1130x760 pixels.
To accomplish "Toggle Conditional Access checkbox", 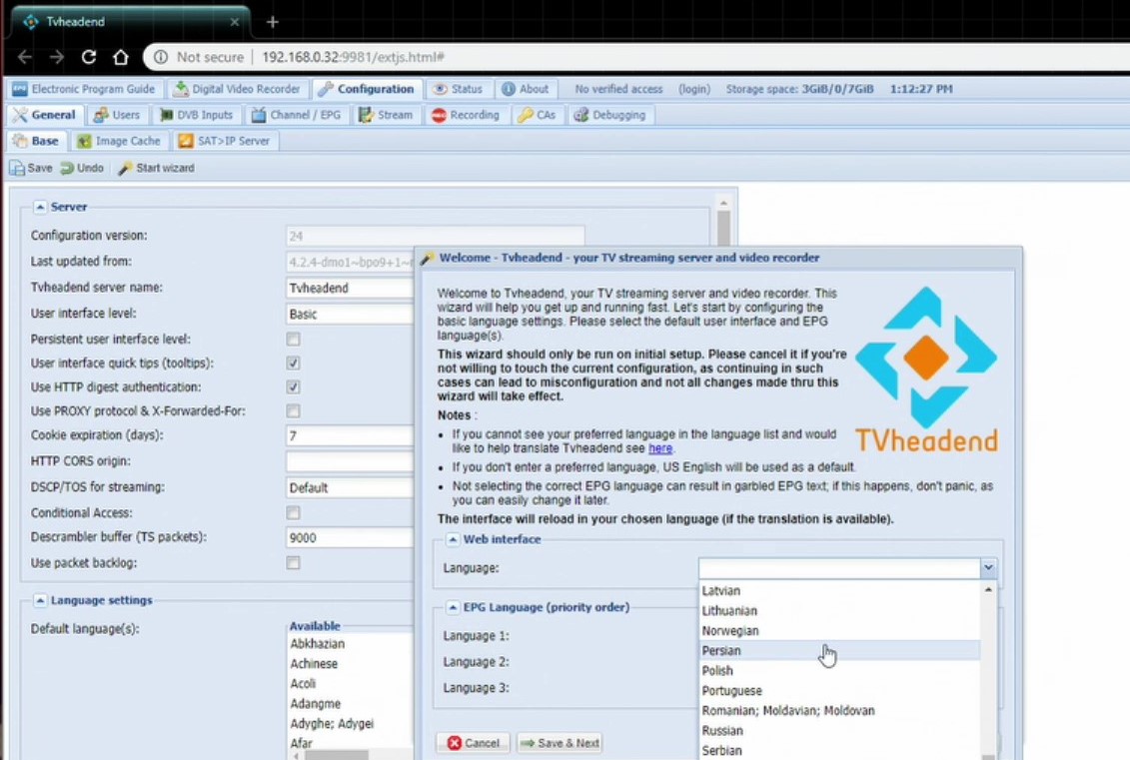I will pos(294,513).
